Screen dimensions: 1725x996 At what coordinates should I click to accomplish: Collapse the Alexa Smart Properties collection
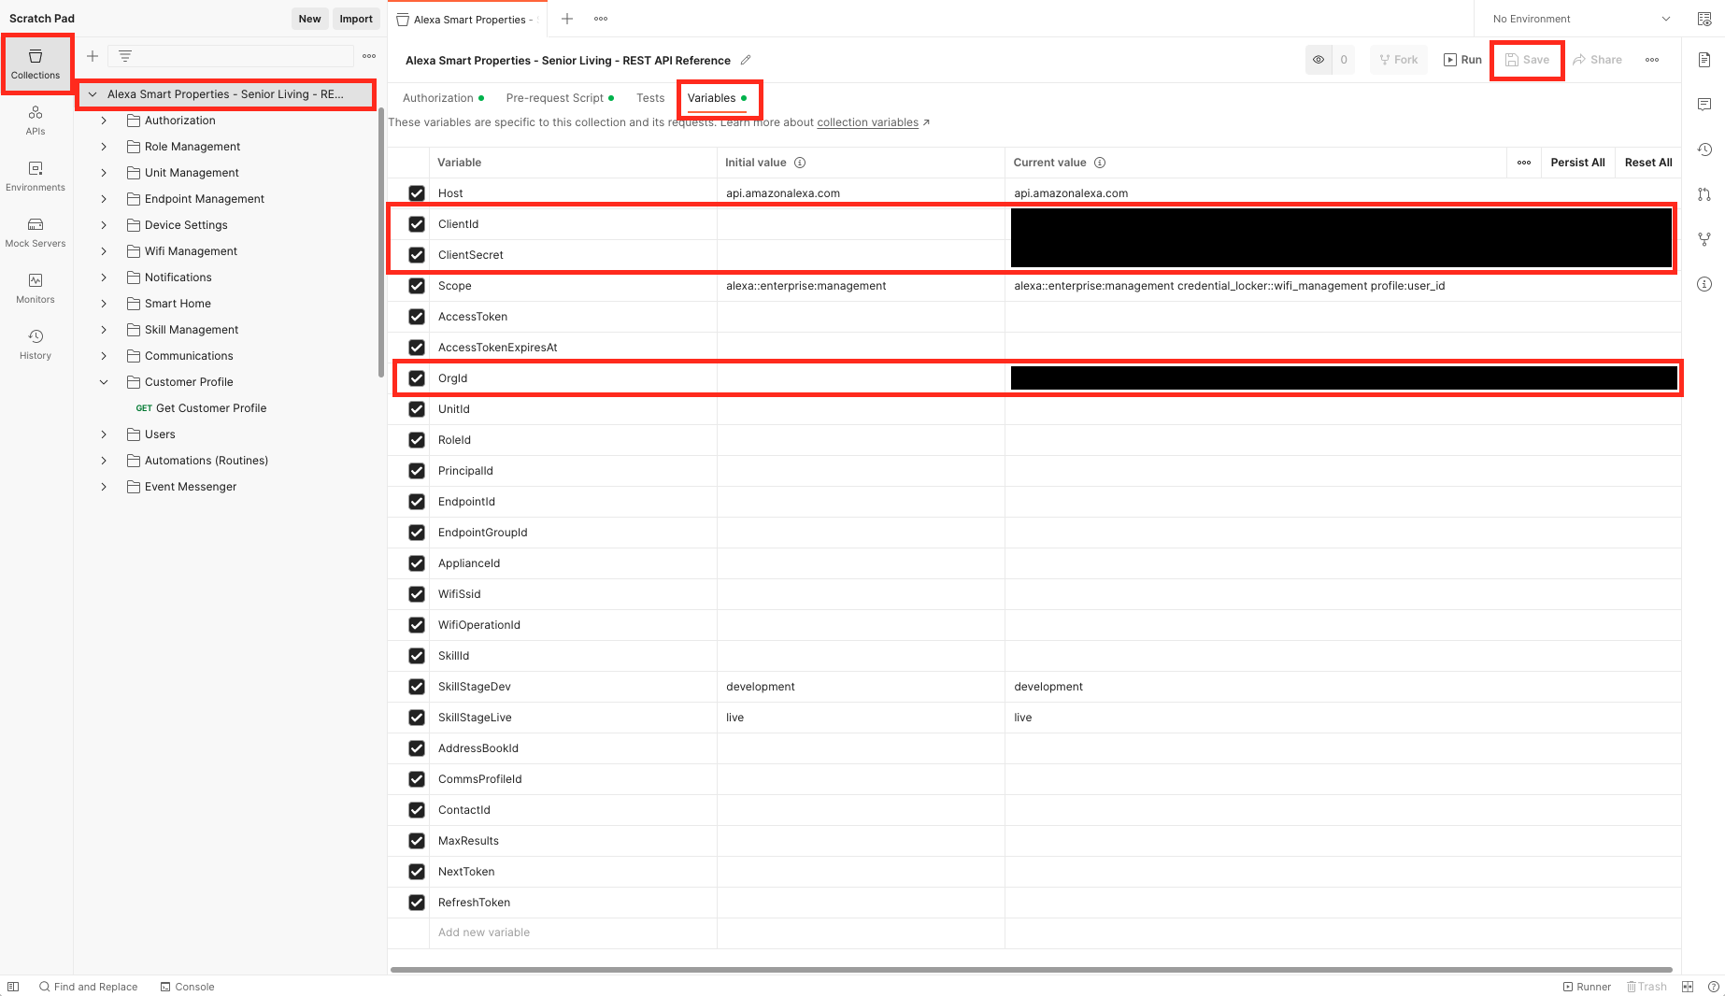coord(93,94)
